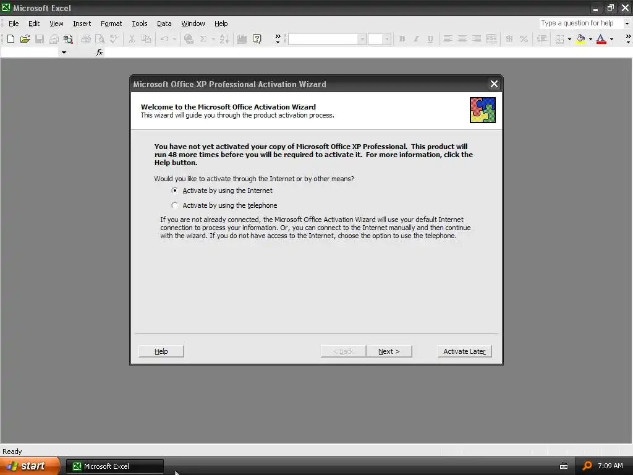The width and height of the screenshot is (633, 475).
Task: Open the Format menu
Action: [x=111, y=24]
